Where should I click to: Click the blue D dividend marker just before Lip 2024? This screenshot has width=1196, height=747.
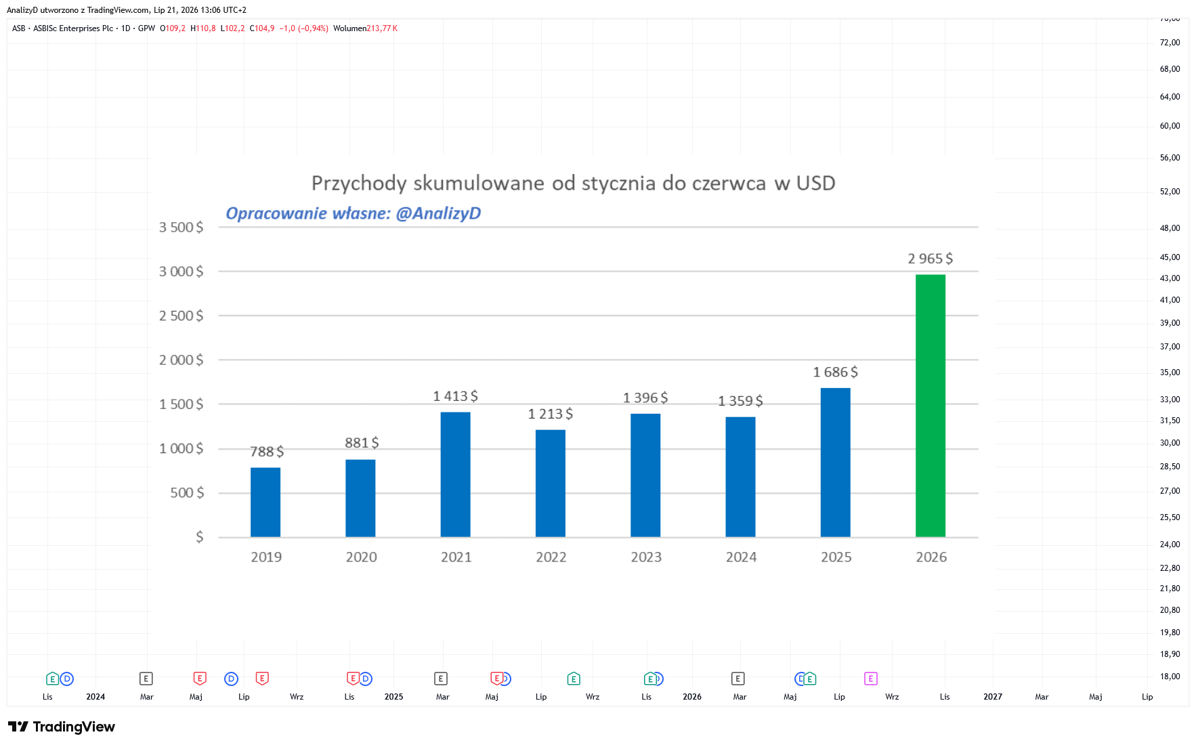point(232,679)
